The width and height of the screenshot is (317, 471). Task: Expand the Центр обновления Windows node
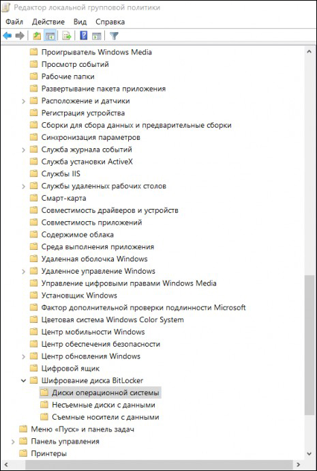pos(23,356)
